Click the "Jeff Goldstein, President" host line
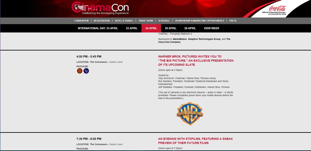 194,87
